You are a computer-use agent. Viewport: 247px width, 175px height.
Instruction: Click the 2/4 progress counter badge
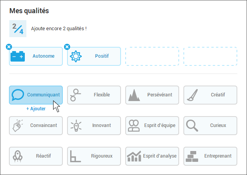18,29
